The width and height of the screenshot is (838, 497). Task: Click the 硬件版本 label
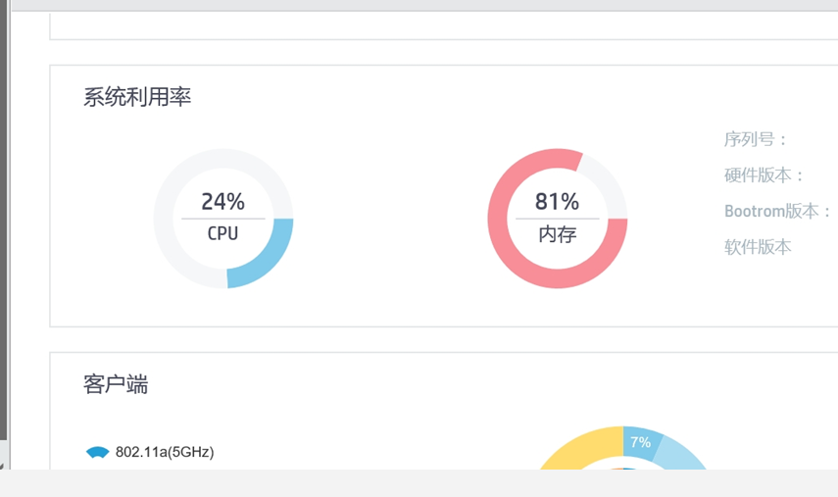[764, 175]
